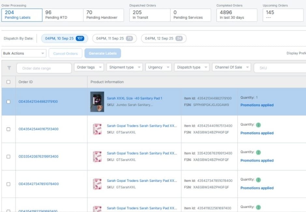Tick the checkbox for order OD435425440167513400
306x212 pixels.
[x=8, y=129]
